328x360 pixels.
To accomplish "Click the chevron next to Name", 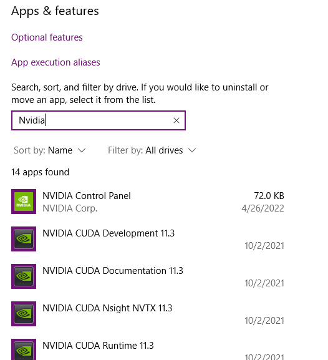I will click(x=82, y=150).
